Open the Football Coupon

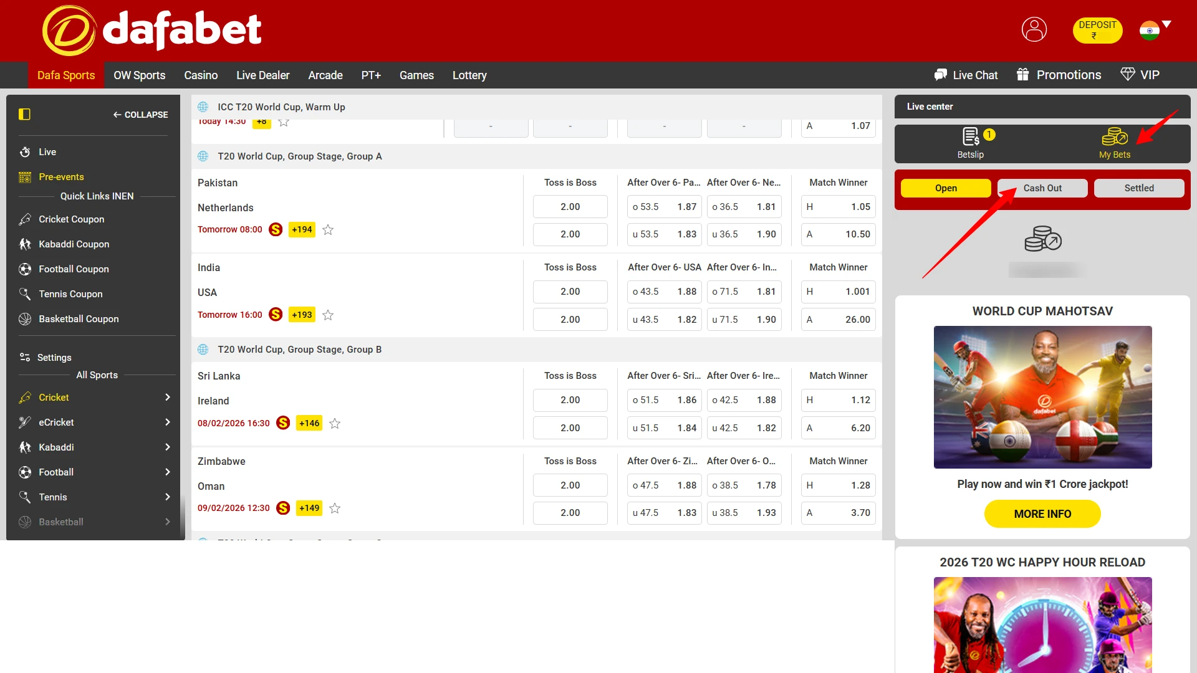click(74, 269)
